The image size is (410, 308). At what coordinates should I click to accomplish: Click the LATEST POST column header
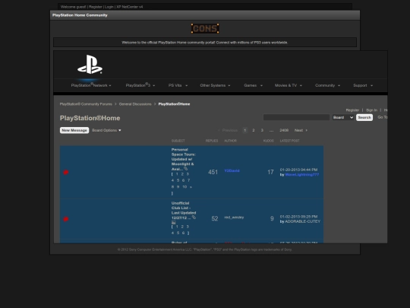(x=290, y=141)
